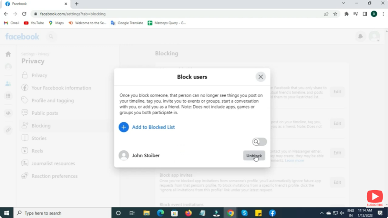Open Your Facebook information section

click(x=61, y=88)
